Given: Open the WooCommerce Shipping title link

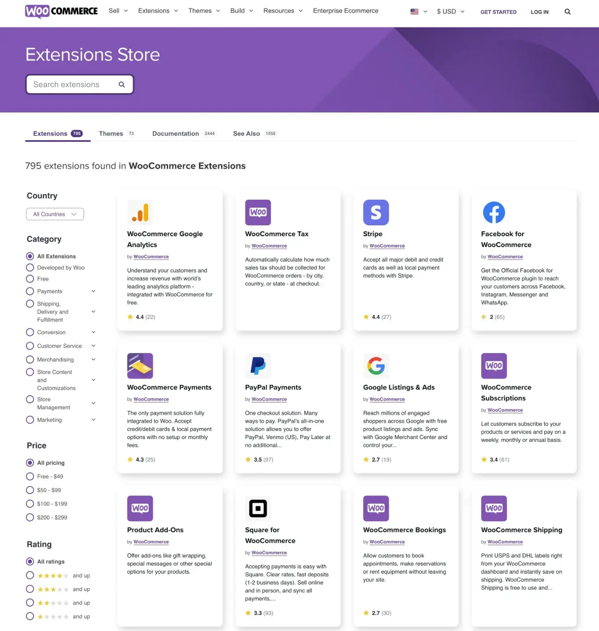Looking at the screenshot, I should 521,530.
